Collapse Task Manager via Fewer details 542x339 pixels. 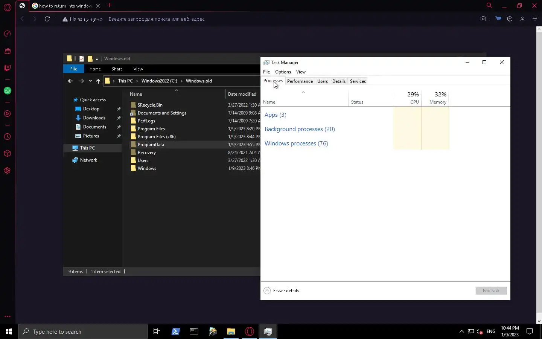[282, 291]
